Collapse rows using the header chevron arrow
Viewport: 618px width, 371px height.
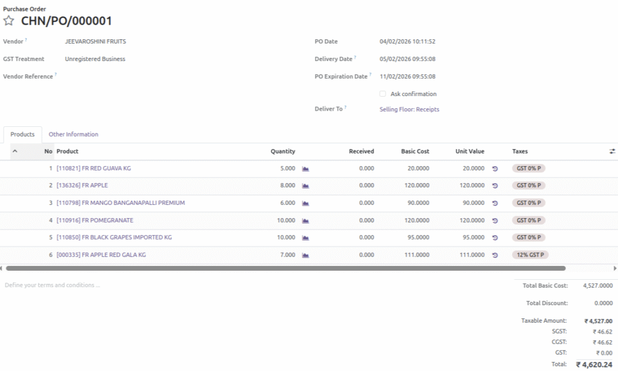click(x=15, y=151)
